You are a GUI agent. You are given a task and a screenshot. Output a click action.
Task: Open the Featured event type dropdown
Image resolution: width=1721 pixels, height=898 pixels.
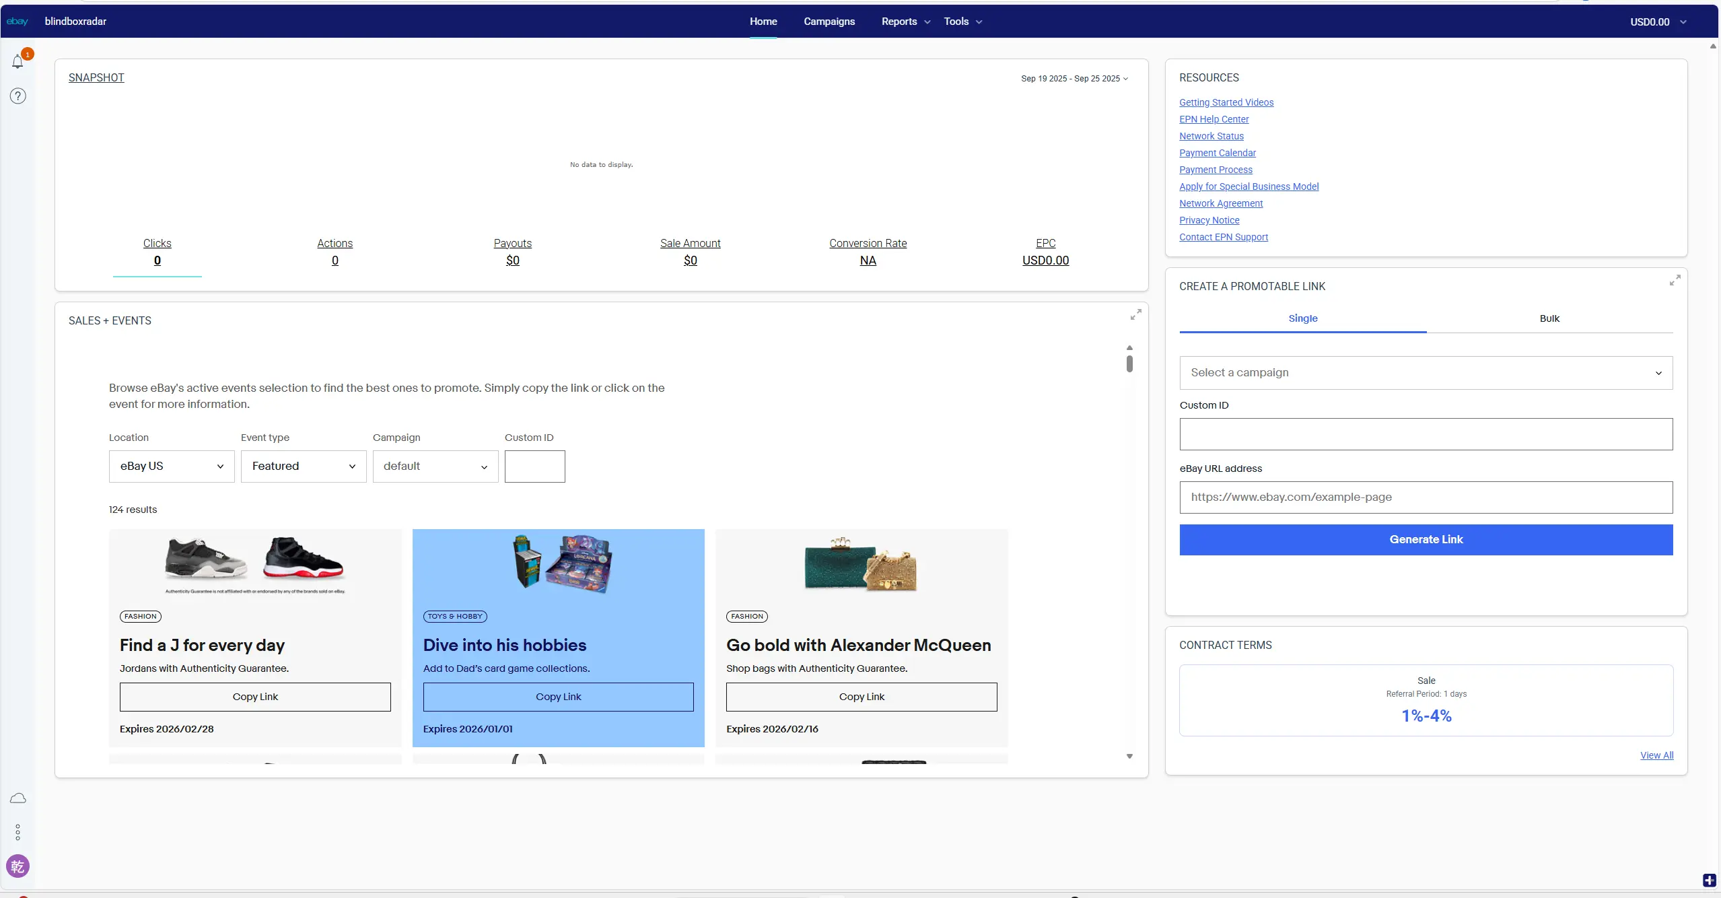304,466
